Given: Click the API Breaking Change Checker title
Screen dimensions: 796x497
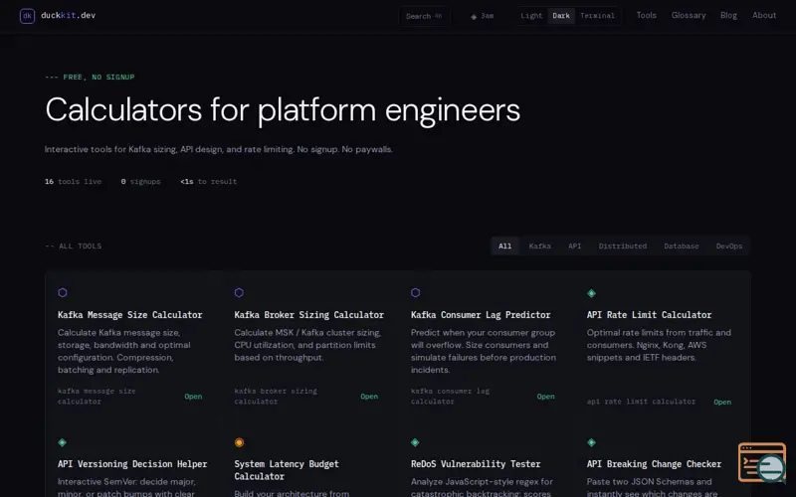Looking at the screenshot, I should point(654,464).
